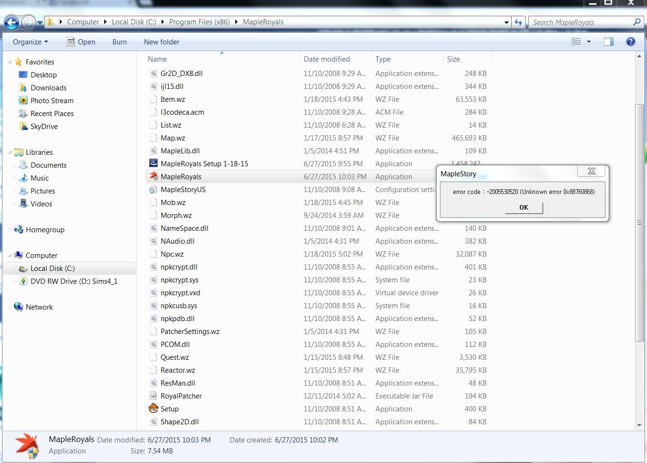Click the Network icon
The height and width of the screenshot is (463, 647).
point(19,307)
